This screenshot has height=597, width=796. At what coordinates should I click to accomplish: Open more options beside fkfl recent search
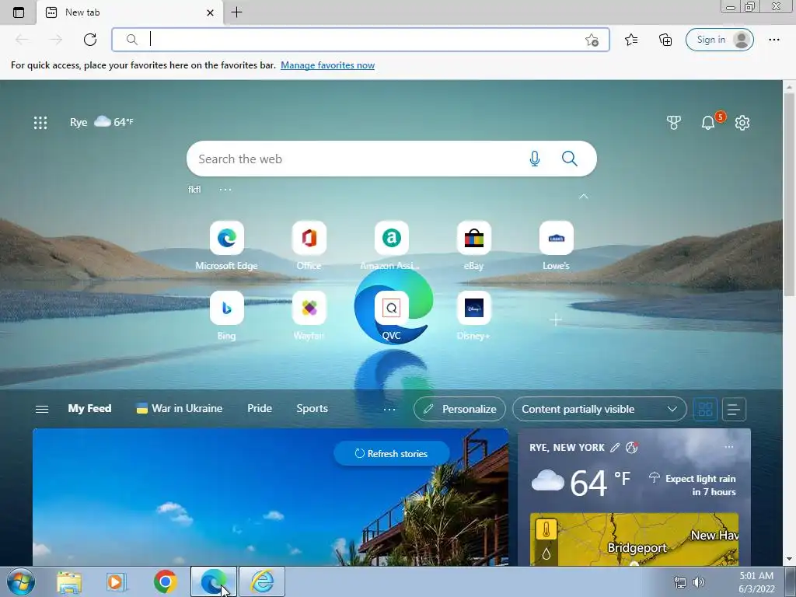point(225,190)
